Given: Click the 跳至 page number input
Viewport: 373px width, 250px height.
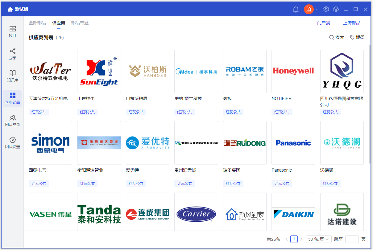Looking at the screenshot, I should tap(352, 239).
